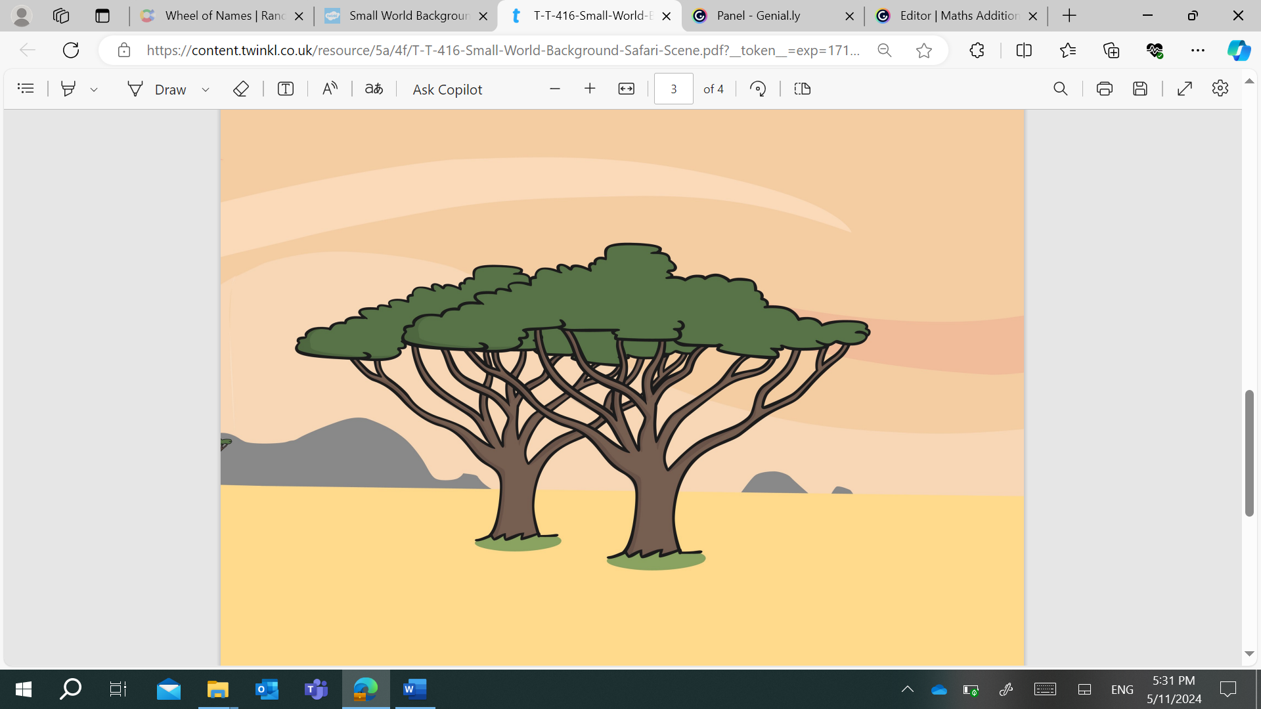The height and width of the screenshot is (709, 1261).
Task: Show hidden system tray icons
Action: point(907,689)
